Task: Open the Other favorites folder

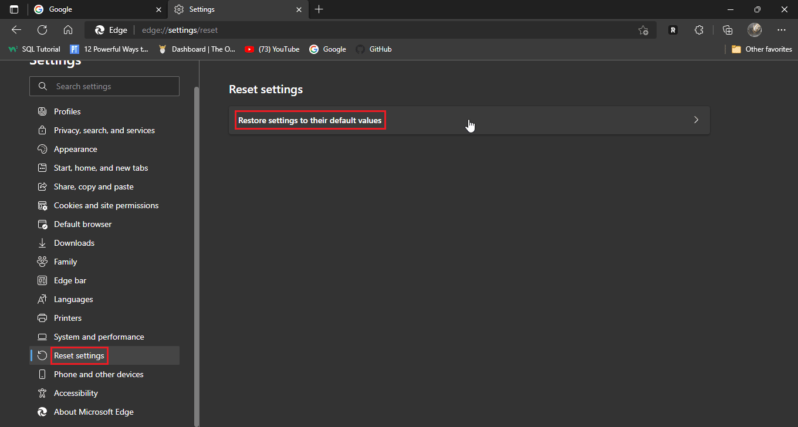Action: tap(762, 49)
